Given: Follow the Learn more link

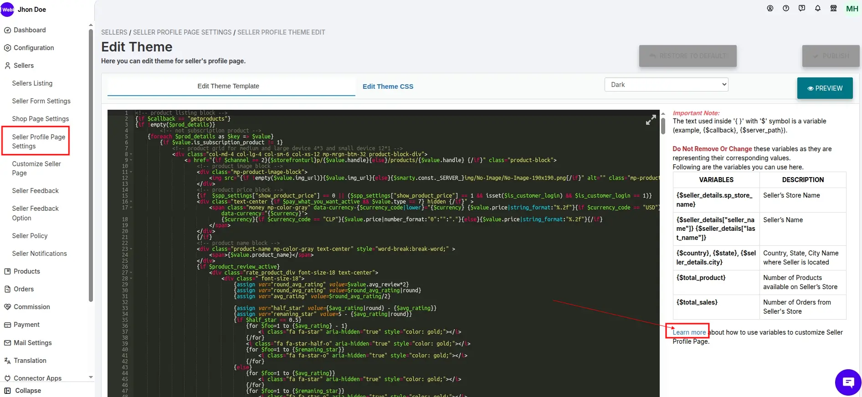Looking at the screenshot, I should [689, 332].
